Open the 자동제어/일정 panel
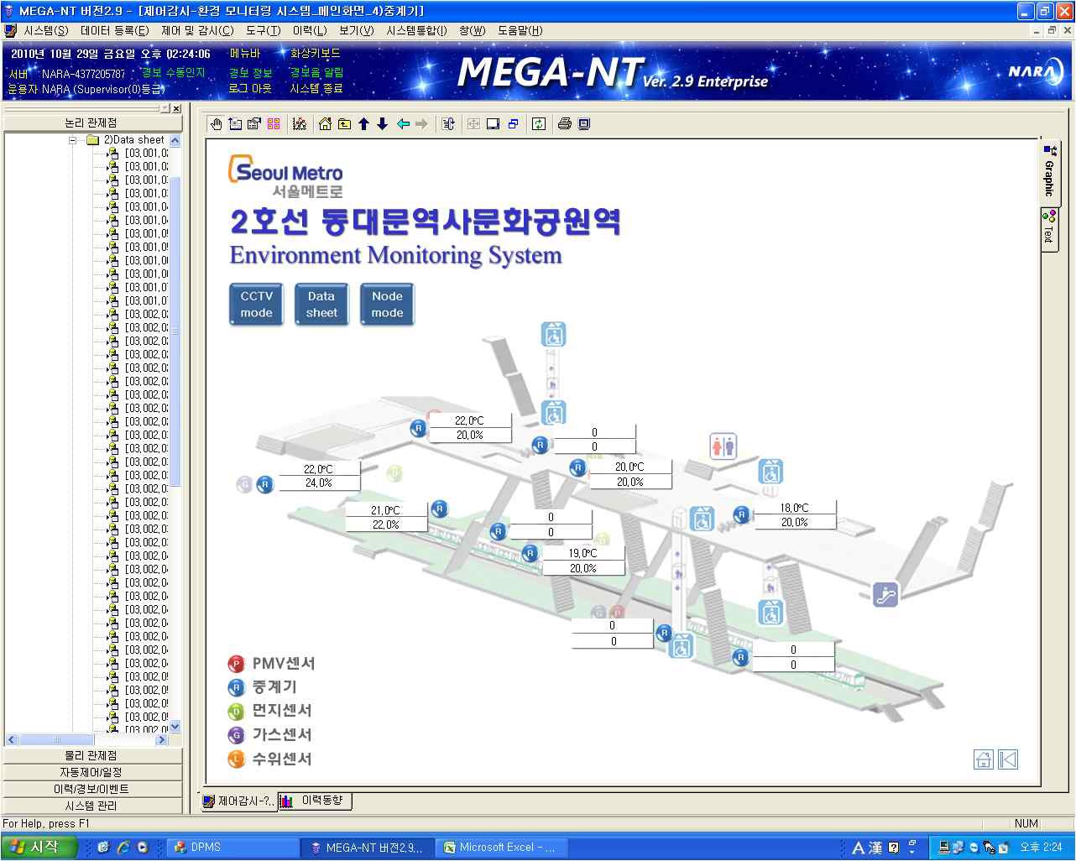 [91, 772]
